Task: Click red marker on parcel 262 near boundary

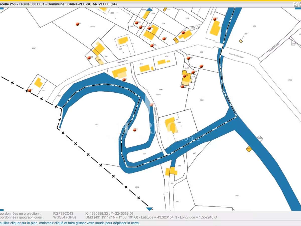Action: (30, 90)
